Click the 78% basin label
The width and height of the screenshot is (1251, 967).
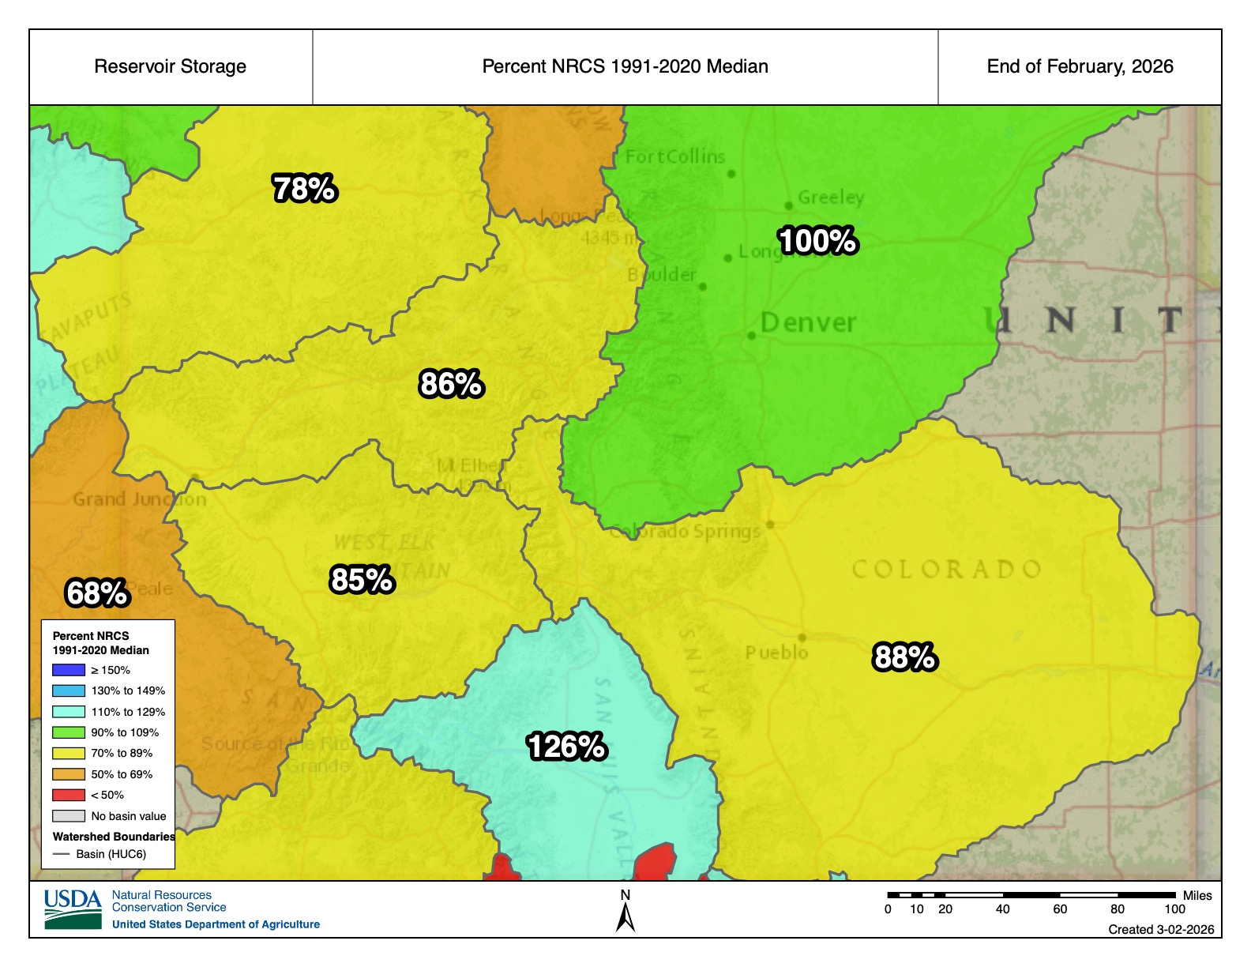(305, 189)
